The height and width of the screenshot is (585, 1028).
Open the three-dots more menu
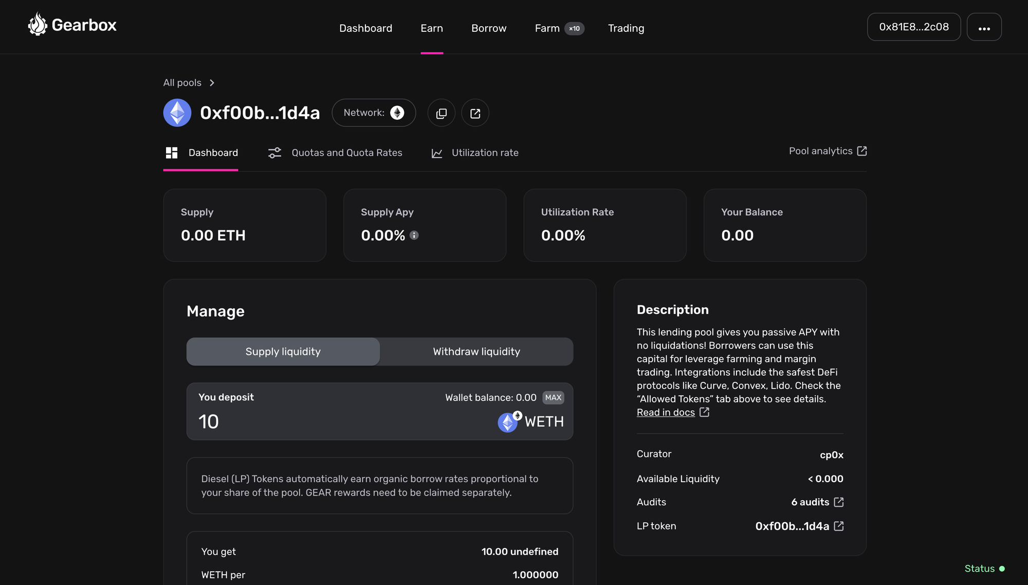tap(984, 27)
